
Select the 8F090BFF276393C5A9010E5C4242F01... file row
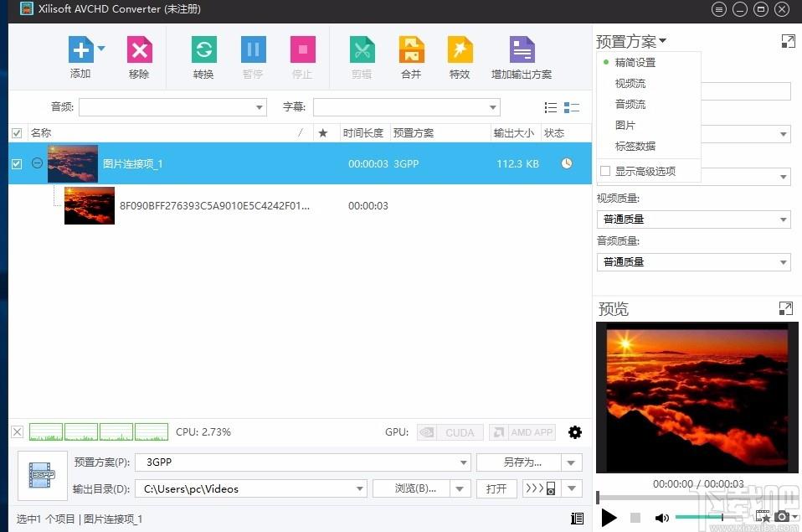(x=301, y=206)
